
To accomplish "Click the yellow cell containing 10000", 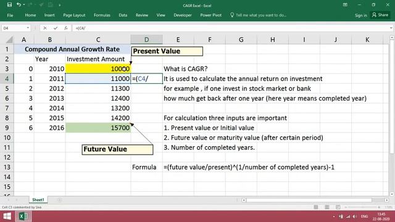I will [98, 68].
